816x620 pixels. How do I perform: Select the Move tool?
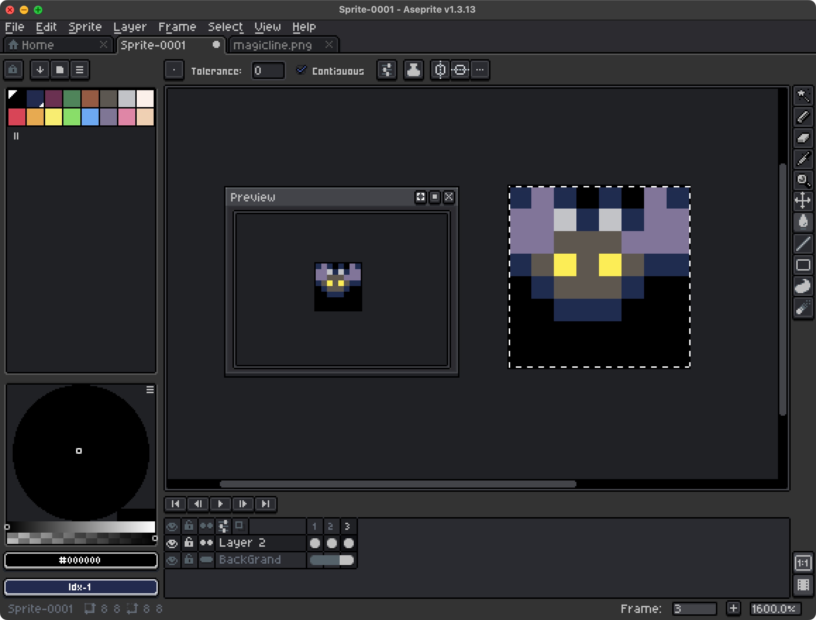coord(803,201)
